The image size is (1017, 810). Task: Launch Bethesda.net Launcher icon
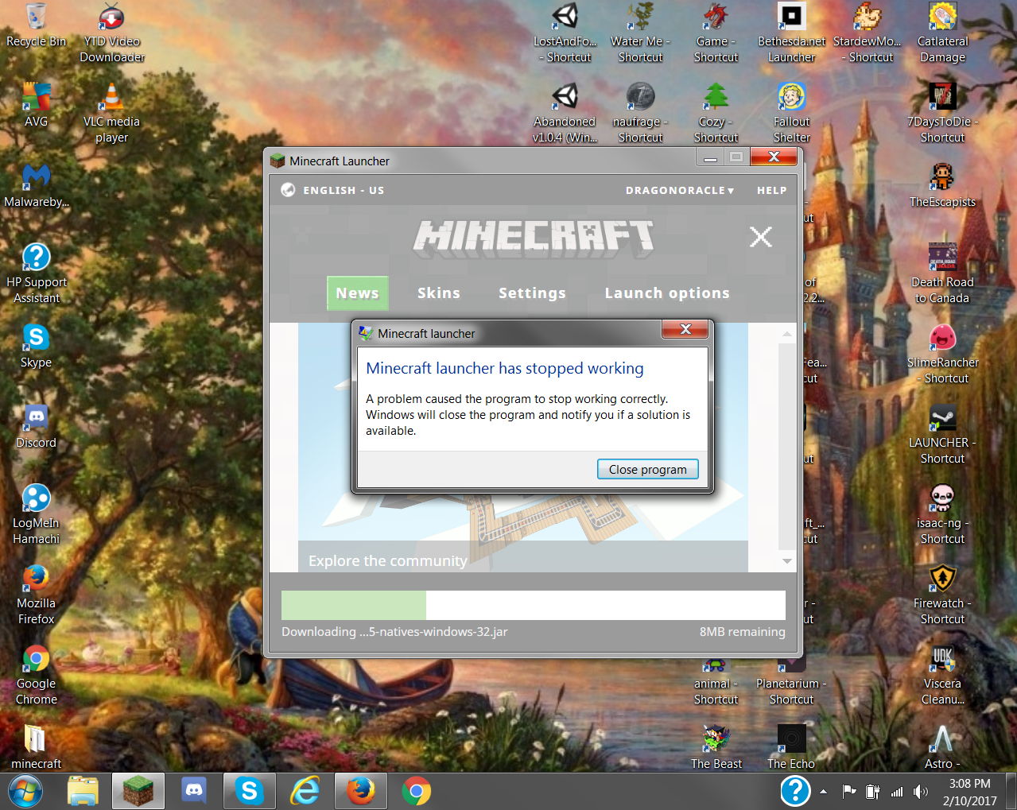coord(791,33)
